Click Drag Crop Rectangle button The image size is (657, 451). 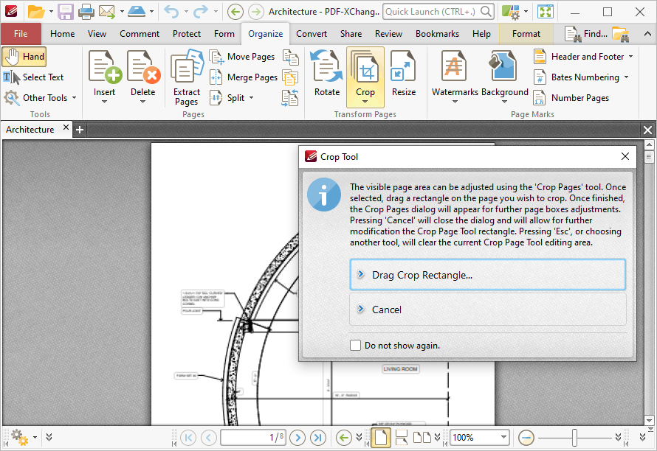point(488,275)
